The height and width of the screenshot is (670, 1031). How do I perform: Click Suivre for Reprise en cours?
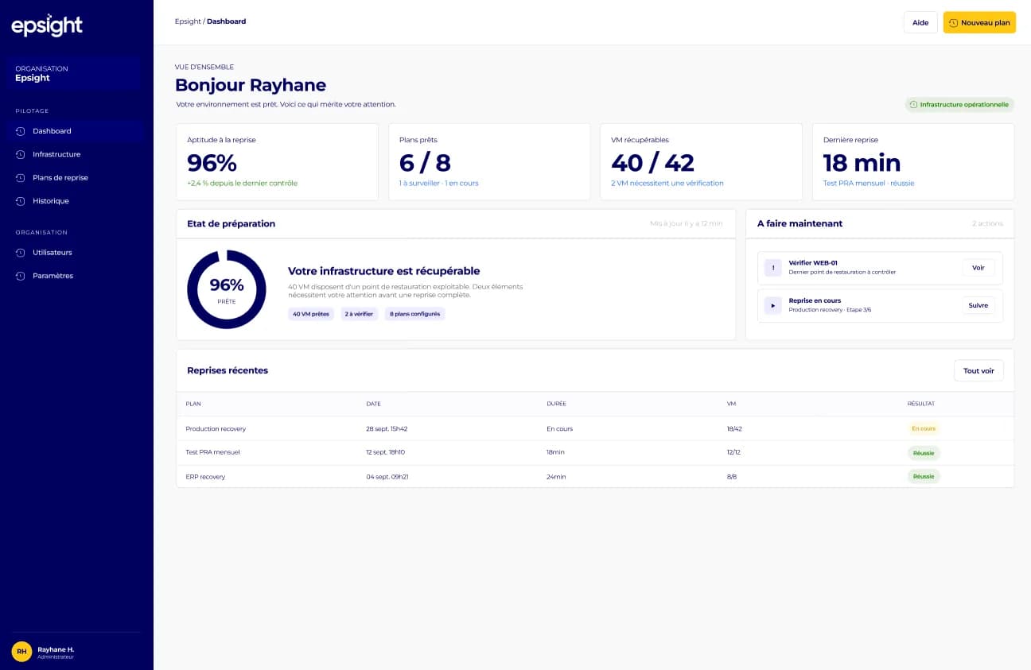[978, 305]
